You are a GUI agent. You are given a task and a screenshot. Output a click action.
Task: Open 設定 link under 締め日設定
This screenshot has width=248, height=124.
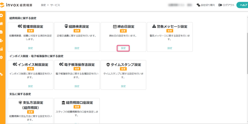click(123, 48)
